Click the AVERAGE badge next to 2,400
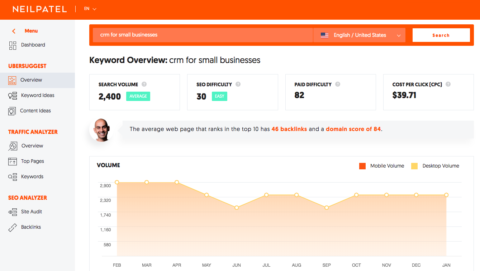This screenshot has width=480, height=271. (x=138, y=96)
